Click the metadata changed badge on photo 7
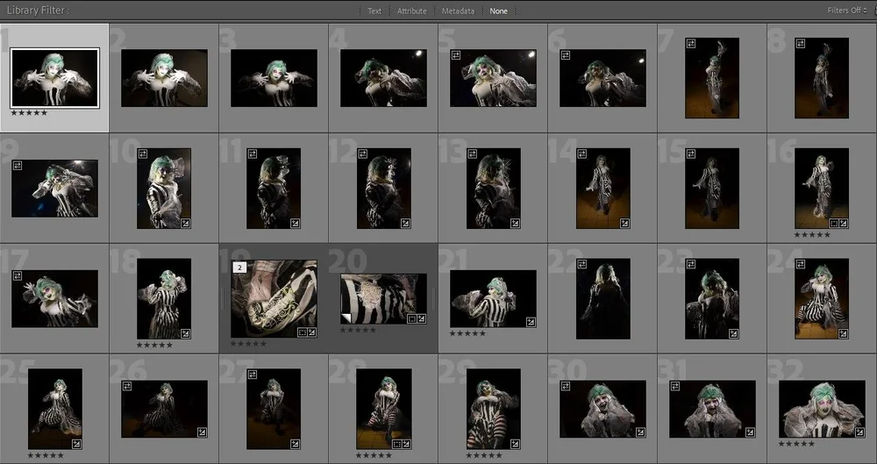This screenshot has height=464, width=877. [691, 43]
